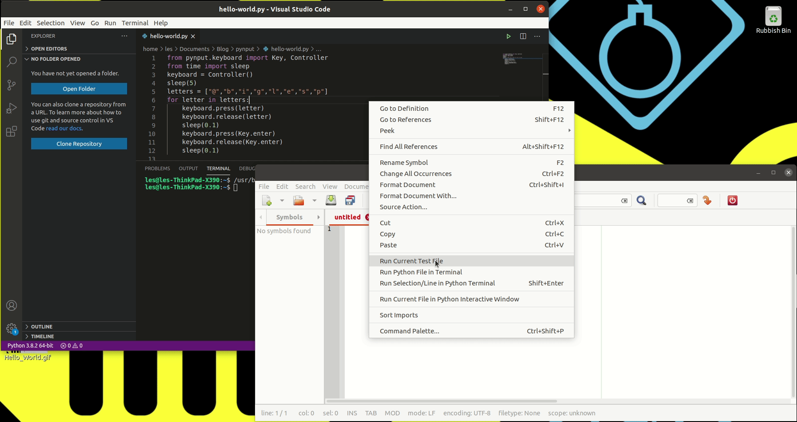
Task: Open the Manage gear menu
Action: 12,328
